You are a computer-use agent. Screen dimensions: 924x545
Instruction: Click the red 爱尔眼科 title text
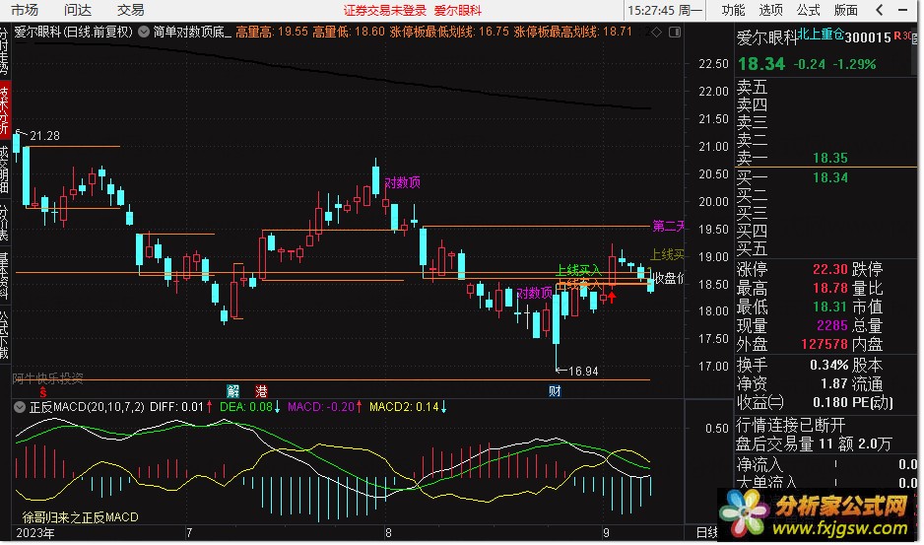point(458,11)
